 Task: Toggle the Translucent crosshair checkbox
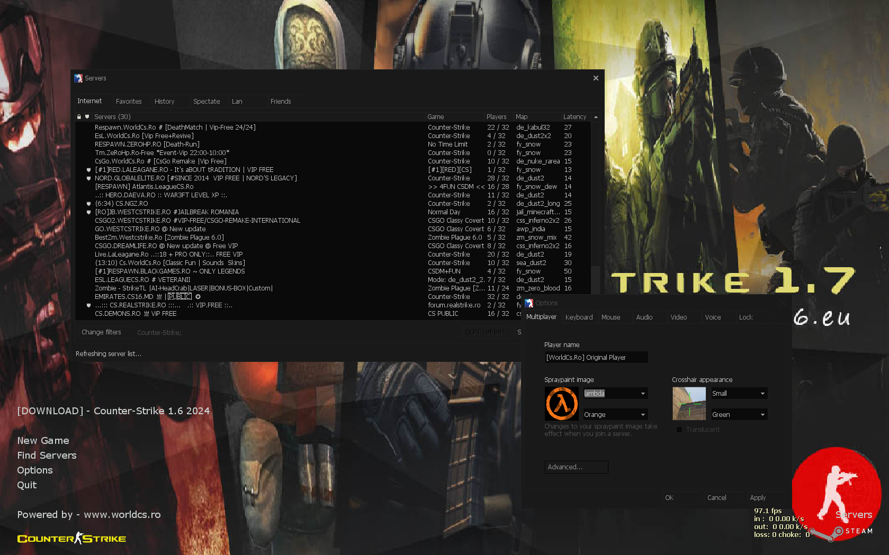click(x=679, y=430)
